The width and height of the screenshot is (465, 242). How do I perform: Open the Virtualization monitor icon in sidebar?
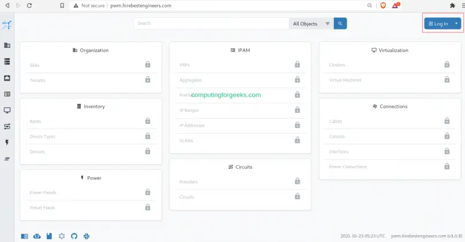point(7,109)
